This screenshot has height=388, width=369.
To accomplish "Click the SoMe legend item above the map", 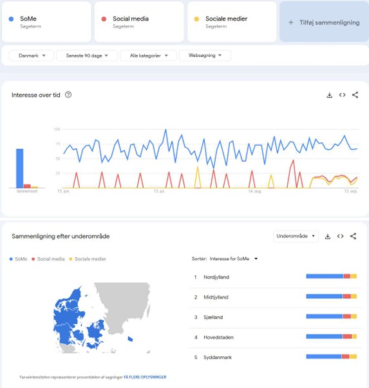I will point(18,259).
